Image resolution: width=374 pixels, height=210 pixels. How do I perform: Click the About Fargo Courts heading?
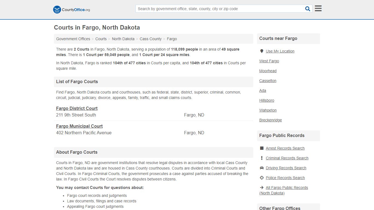click(77, 152)
